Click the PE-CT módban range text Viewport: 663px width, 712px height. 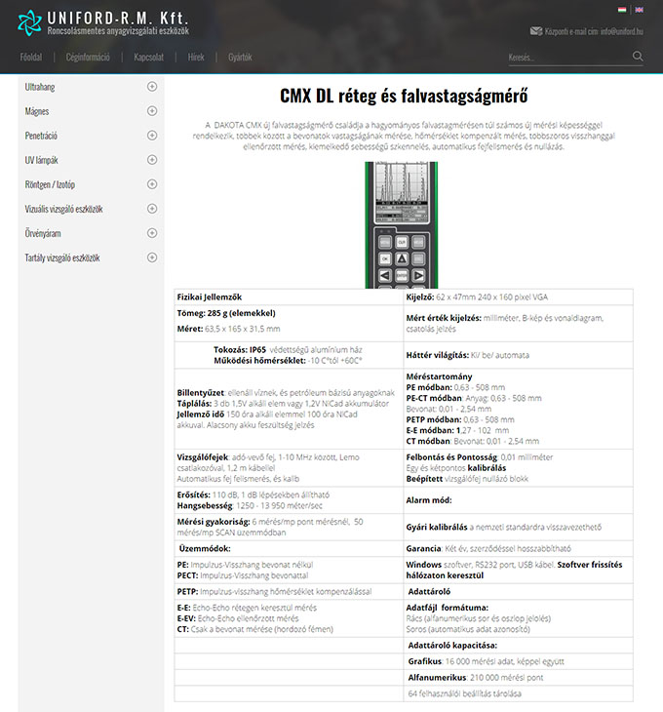click(x=474, y=398)
